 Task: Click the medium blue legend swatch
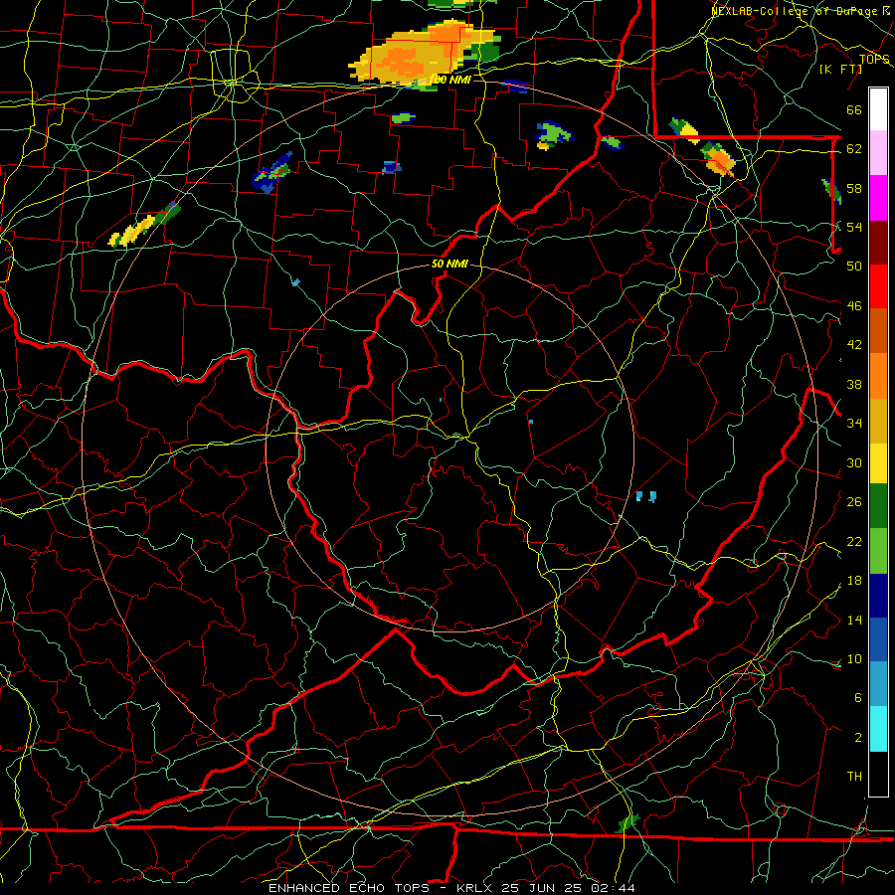pyautogui.click(x=878, y=639)
